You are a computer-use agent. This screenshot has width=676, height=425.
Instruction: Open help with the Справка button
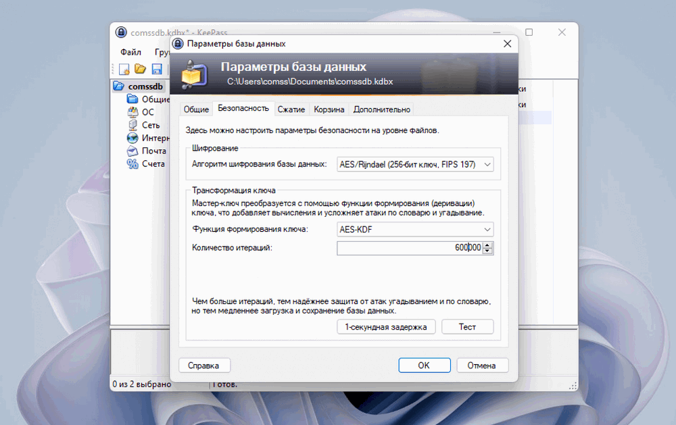(x=204, y=365)
